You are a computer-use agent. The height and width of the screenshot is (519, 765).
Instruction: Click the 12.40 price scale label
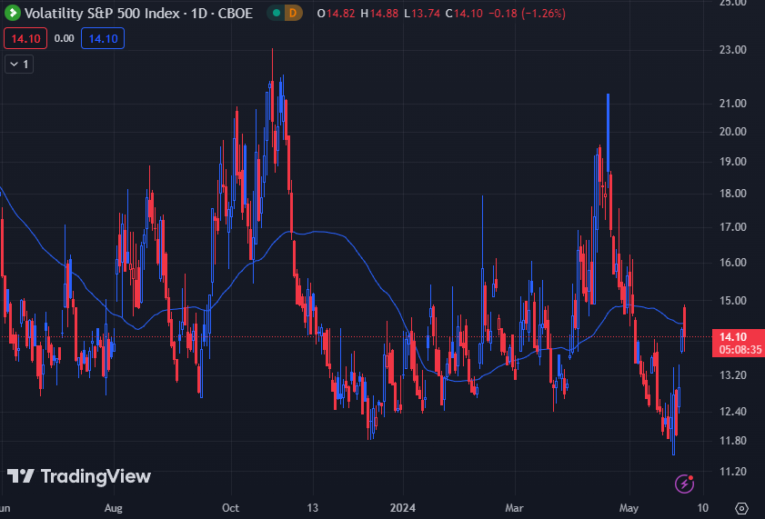[733, 412]
